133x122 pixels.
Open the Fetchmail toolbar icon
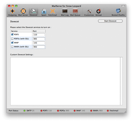[x=53, y=12]
